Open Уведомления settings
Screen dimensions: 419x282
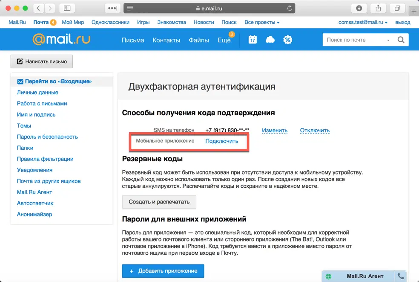pos(34,170)
